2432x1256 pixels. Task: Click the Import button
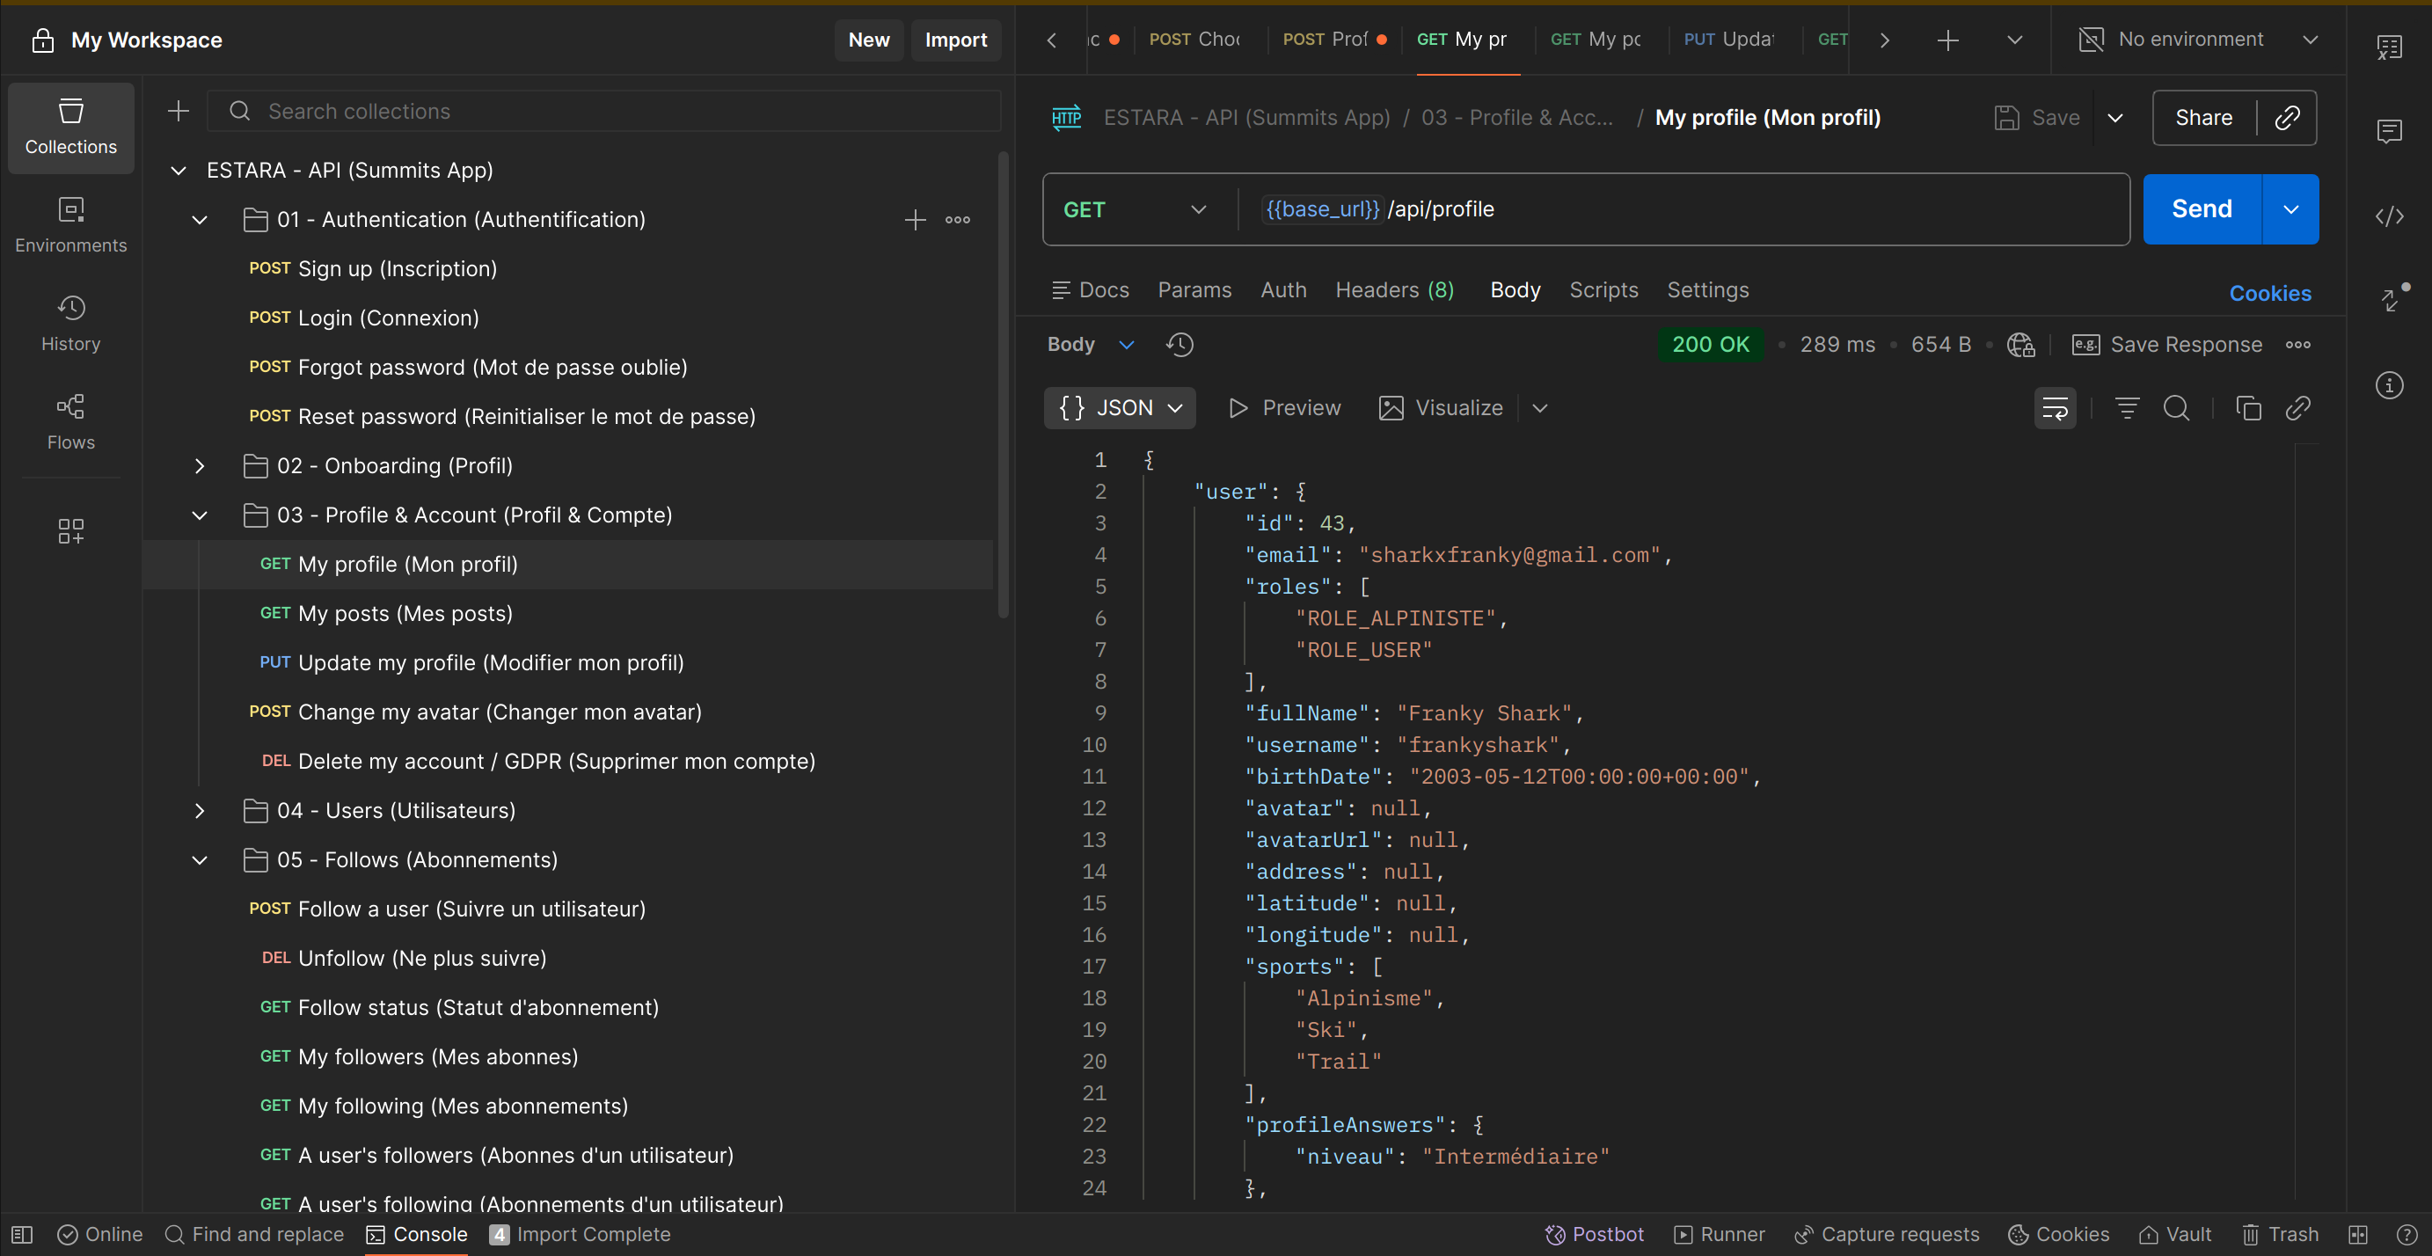click(x=955, y=40)
